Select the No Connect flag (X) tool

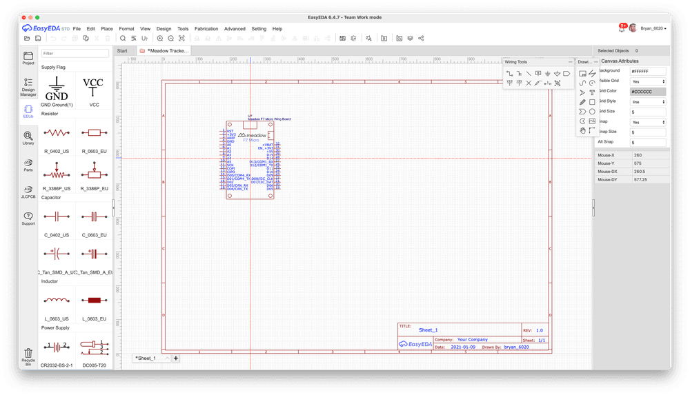click(x=529, y=83)
